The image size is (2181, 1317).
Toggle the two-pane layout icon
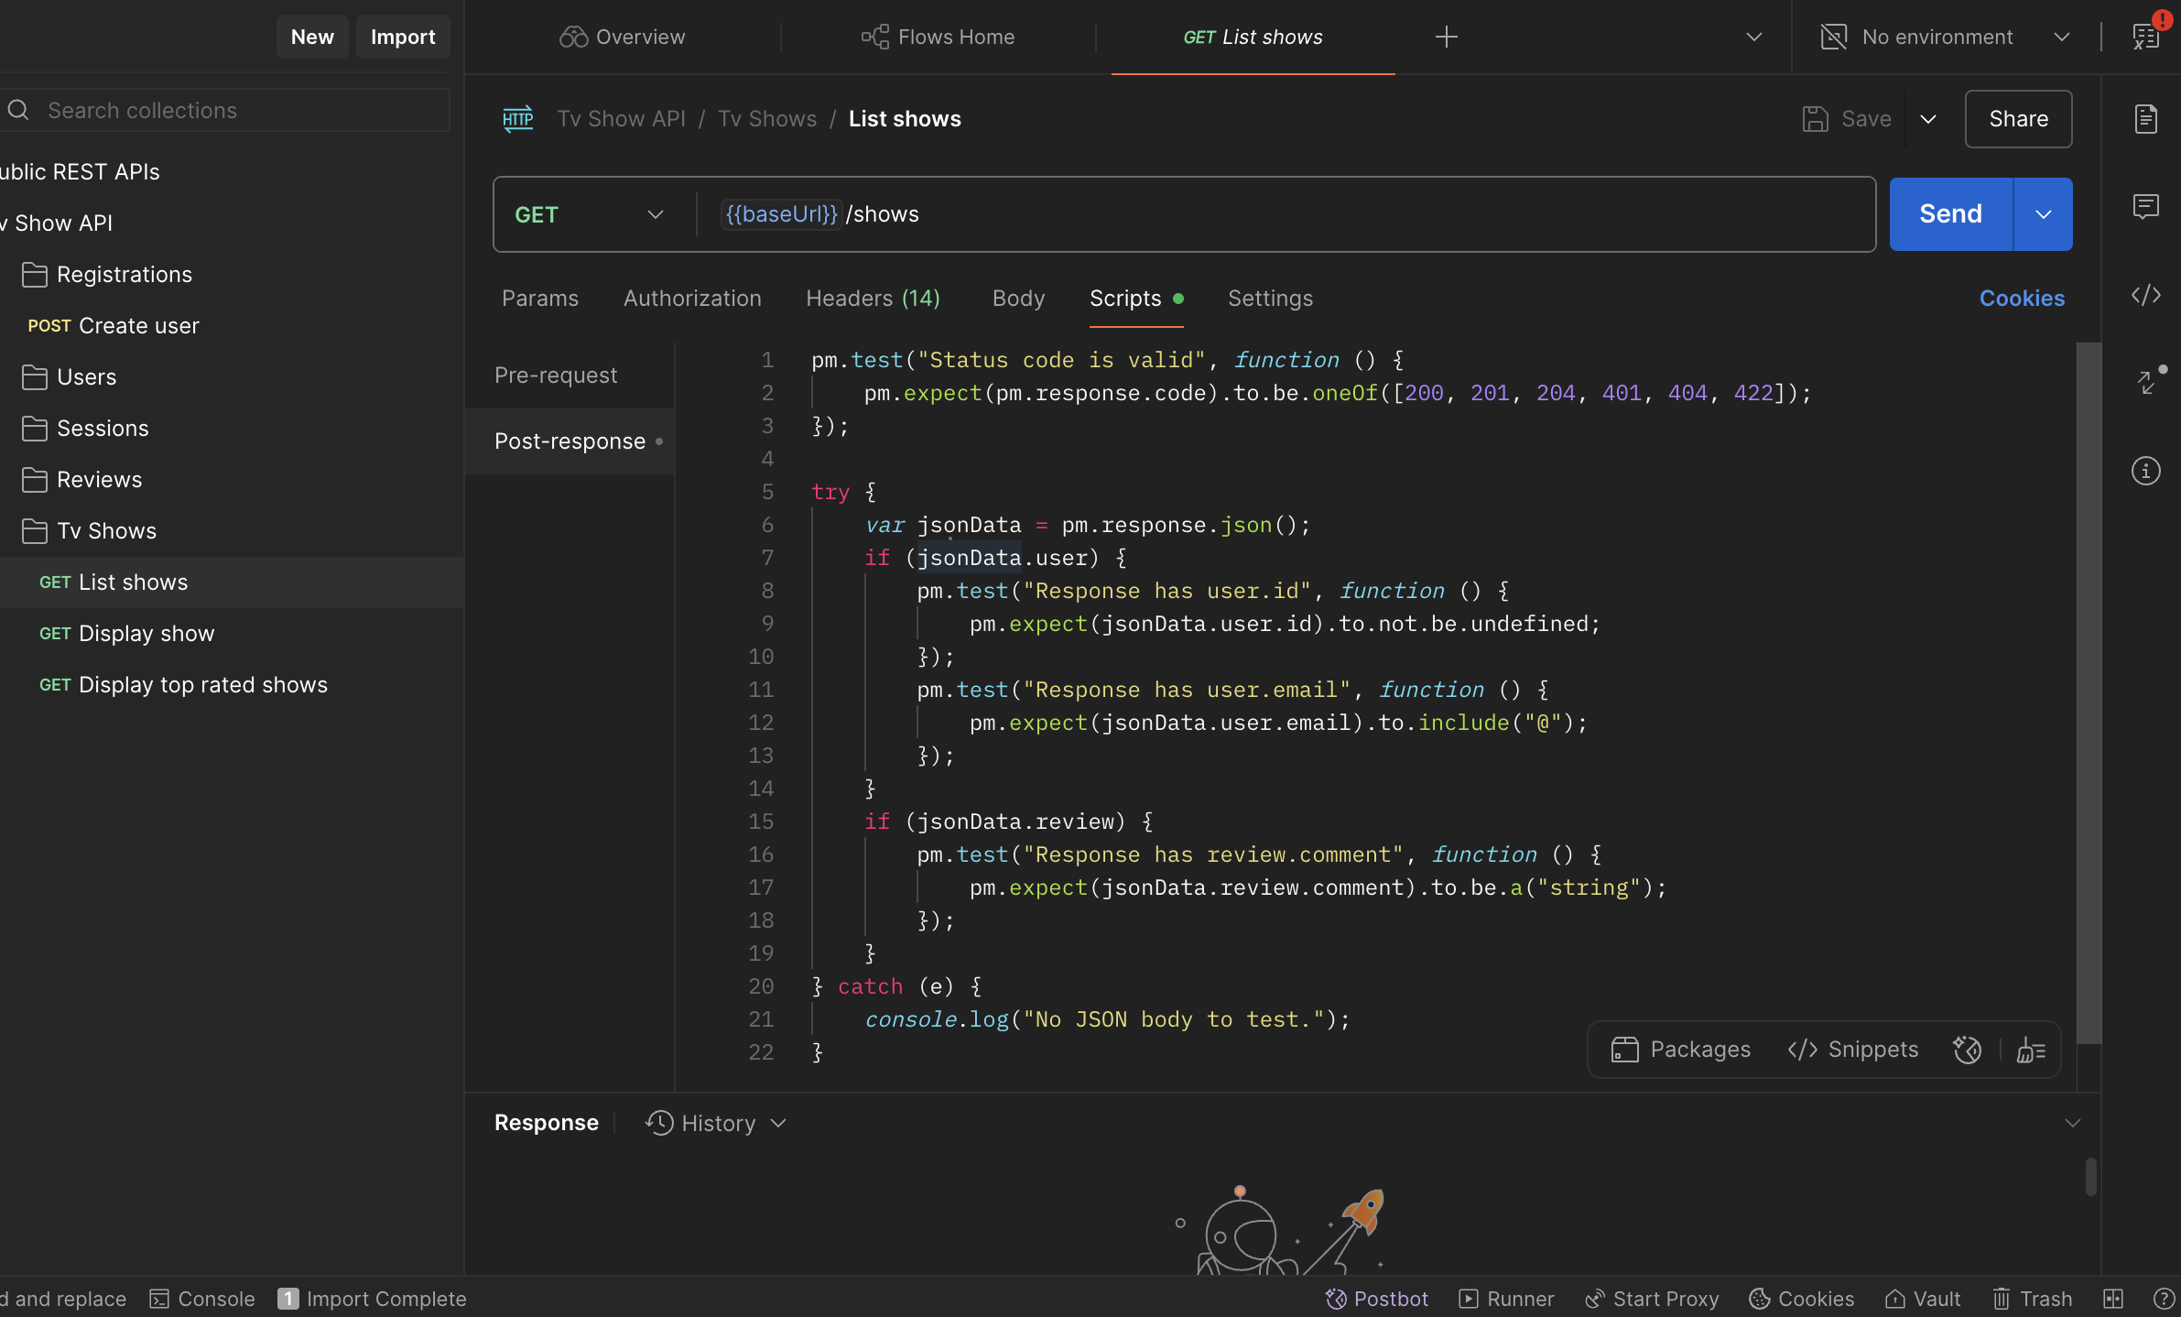[2113, 1299]
